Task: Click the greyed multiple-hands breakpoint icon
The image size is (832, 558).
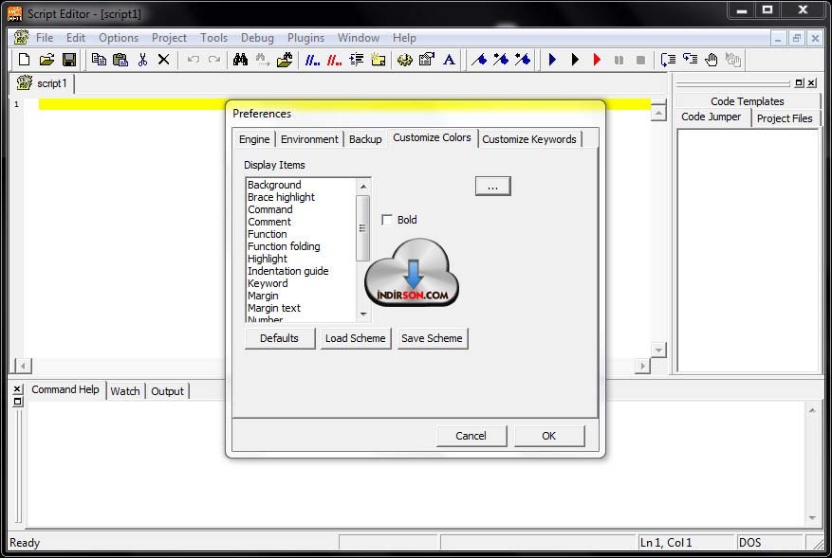Action: 733,60
